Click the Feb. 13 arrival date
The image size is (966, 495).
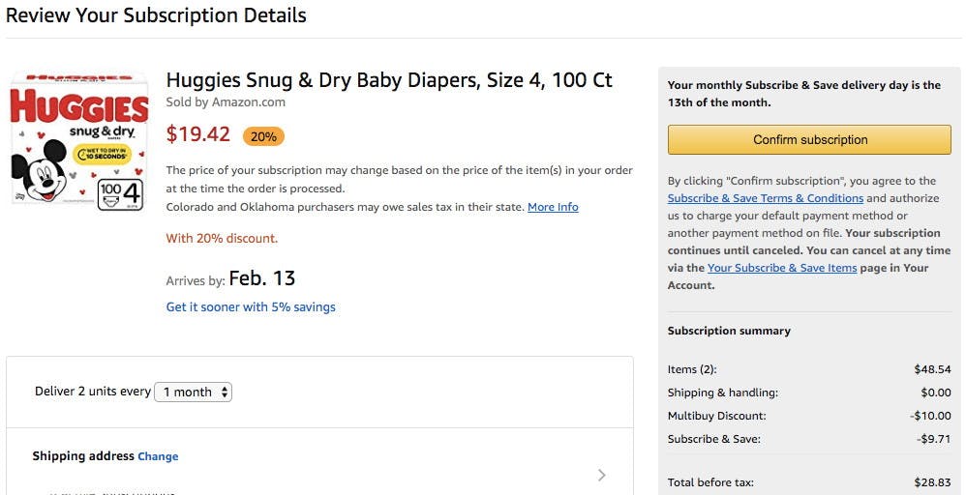(262, 279)
